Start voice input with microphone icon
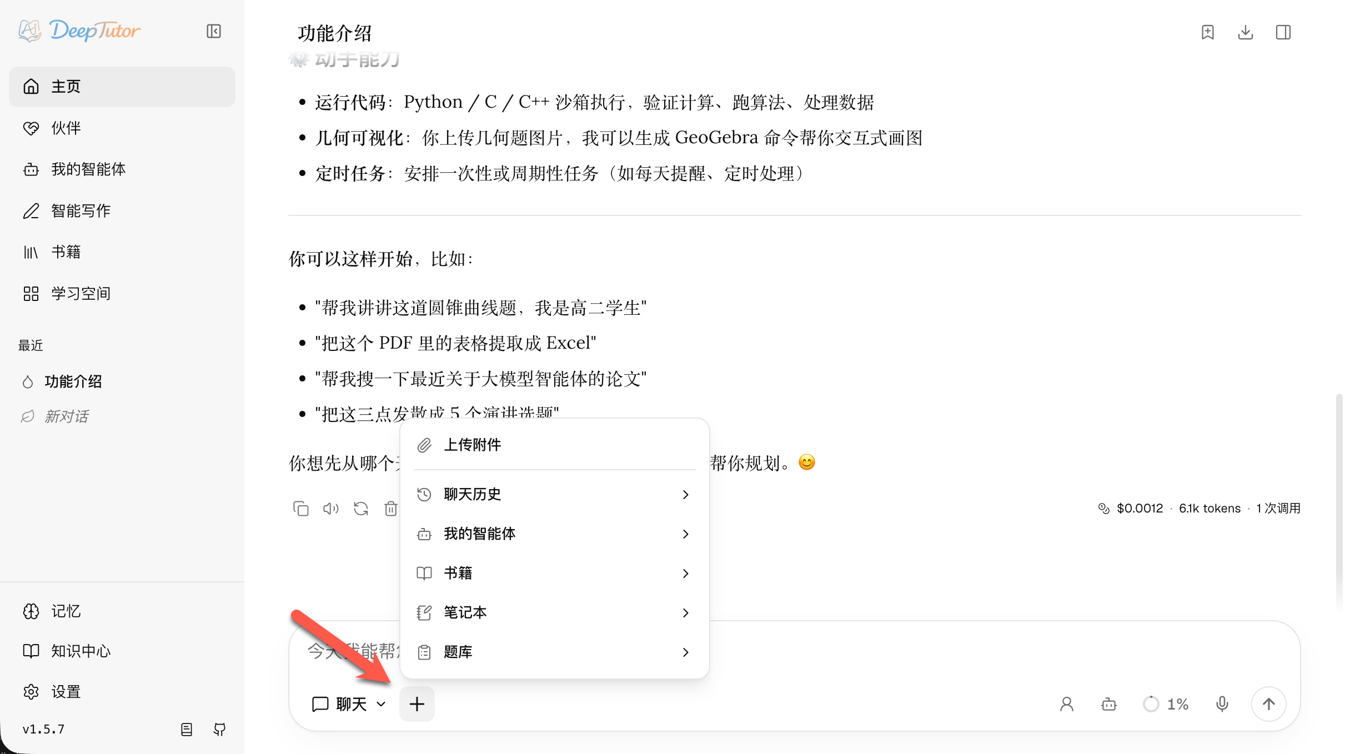Image resolution: width=1345 pixels, height=754 pixels. 1222,704
